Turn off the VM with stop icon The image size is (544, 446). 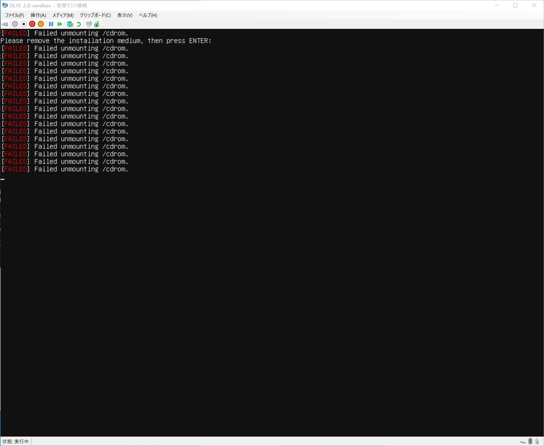[x=24, y=24]
